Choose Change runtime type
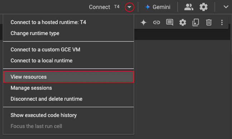This screenshot has width=232, height=139. click(x=68, y=33)
